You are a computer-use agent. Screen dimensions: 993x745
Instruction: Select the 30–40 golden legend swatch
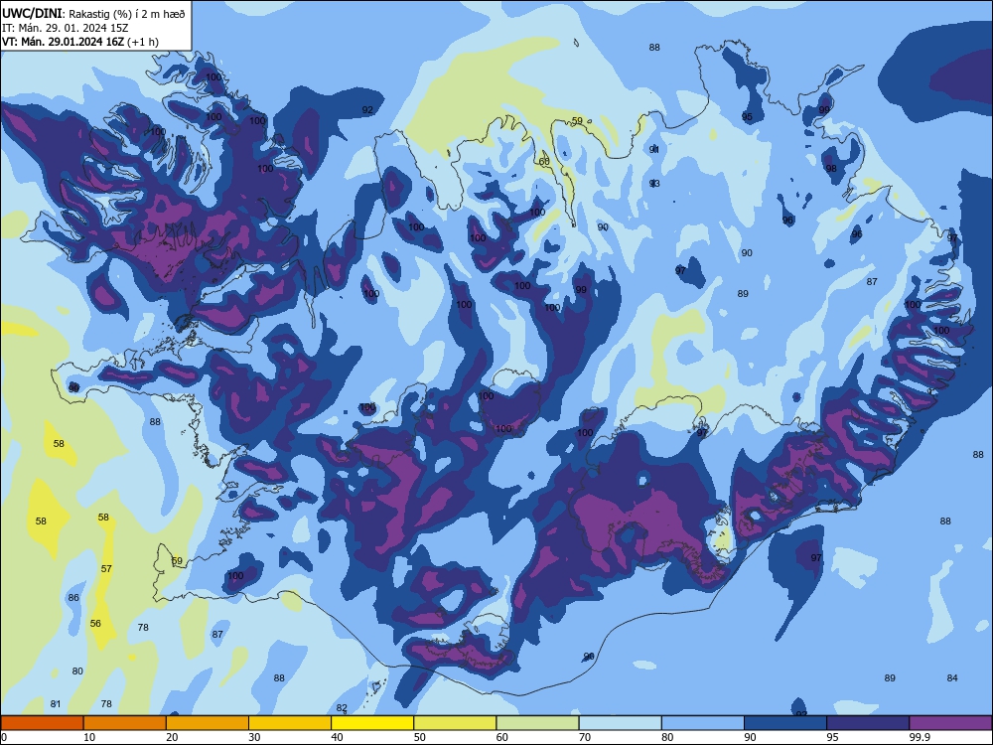coord(290,723)
